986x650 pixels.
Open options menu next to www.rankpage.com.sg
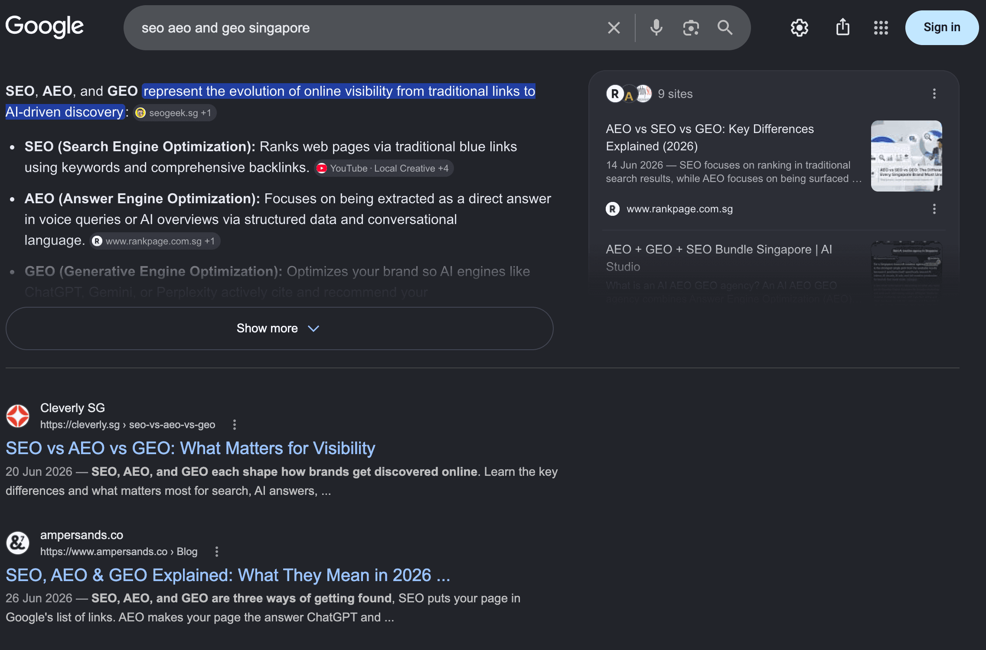point(934,209)
